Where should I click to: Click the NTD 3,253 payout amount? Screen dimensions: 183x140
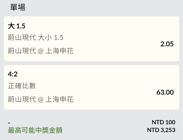[161, 130]
